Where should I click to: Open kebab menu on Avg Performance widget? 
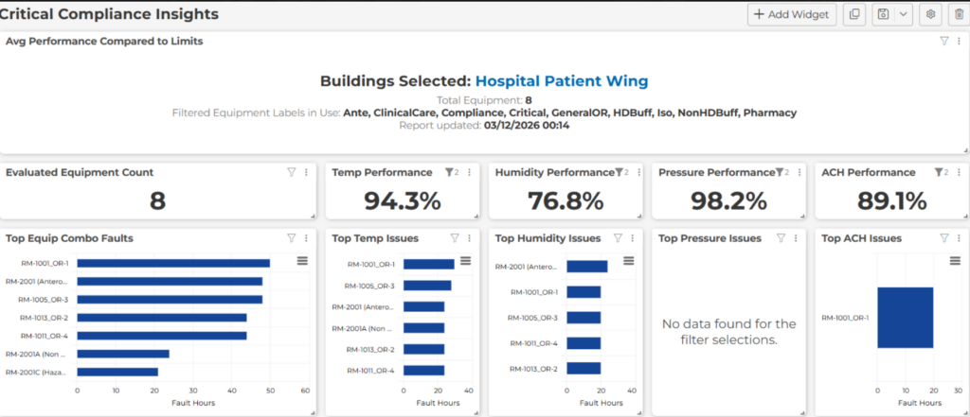pos(960,41)
